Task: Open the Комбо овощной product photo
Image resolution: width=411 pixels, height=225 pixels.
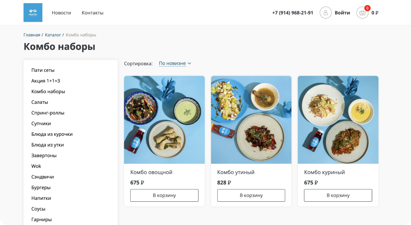Action: pyautogui.click(x=164, y=119)
